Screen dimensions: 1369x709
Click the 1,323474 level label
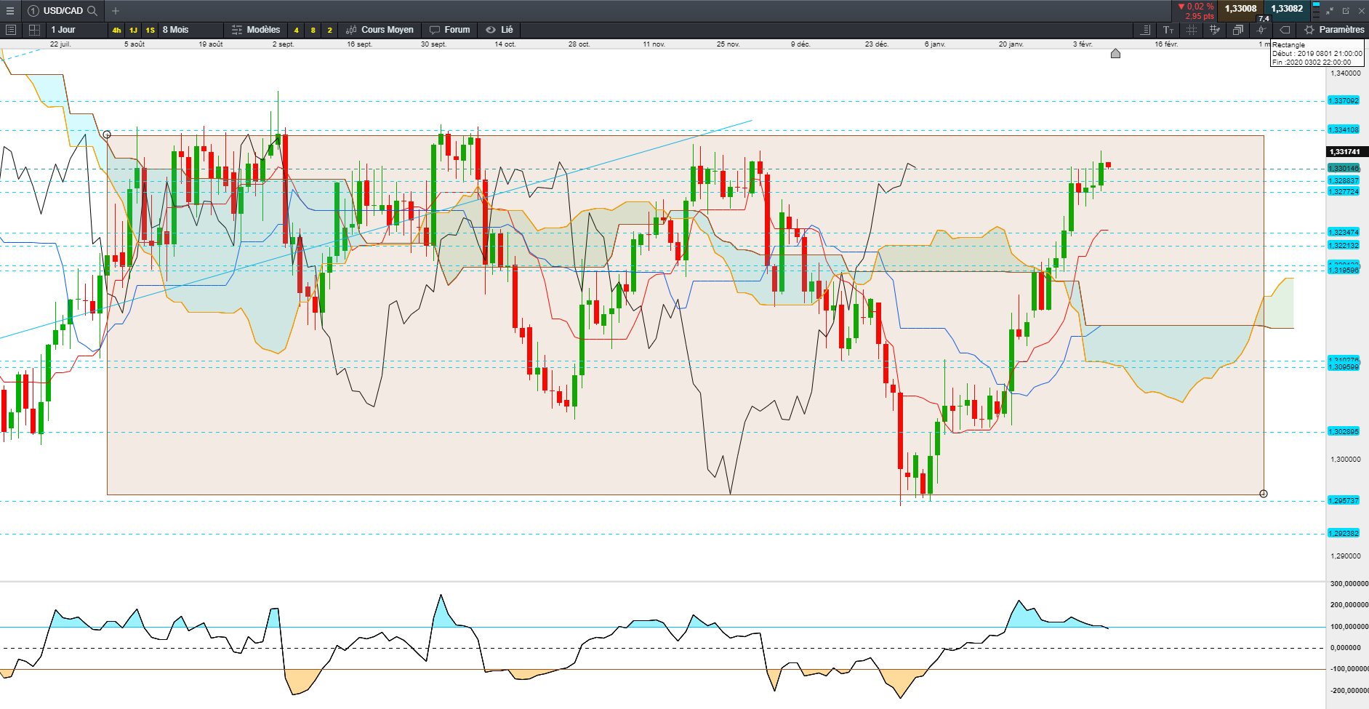click(x=1344, y=232)
